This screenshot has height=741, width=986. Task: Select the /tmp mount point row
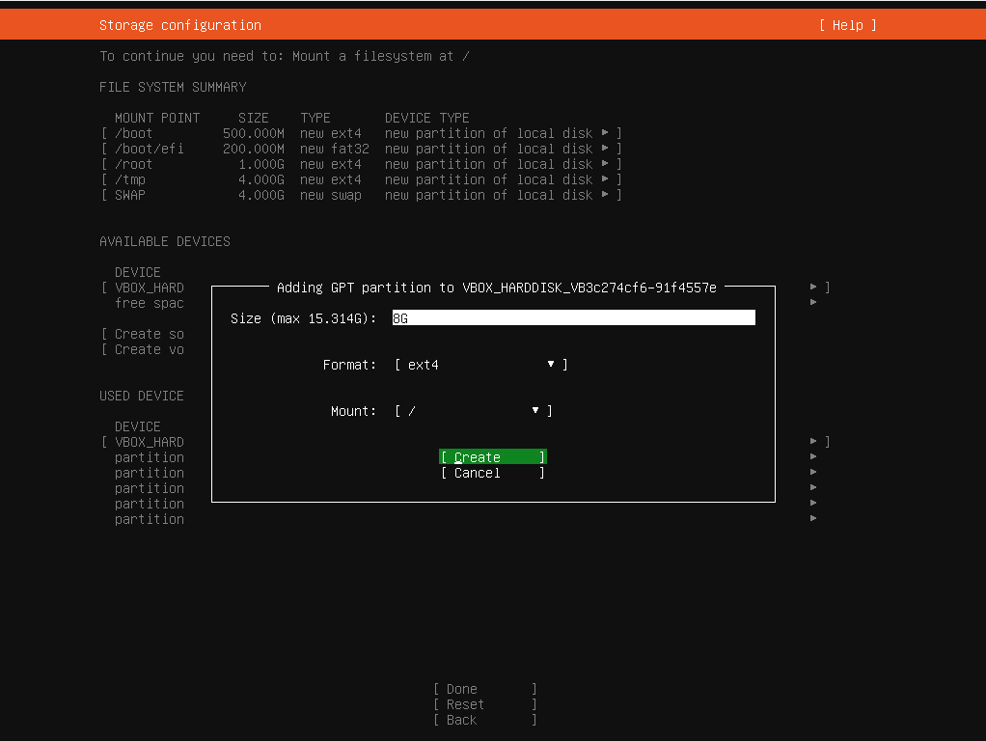(362, 179)
